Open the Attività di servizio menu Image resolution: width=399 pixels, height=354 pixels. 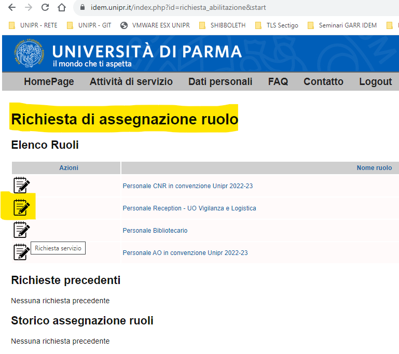coord(131,81)
